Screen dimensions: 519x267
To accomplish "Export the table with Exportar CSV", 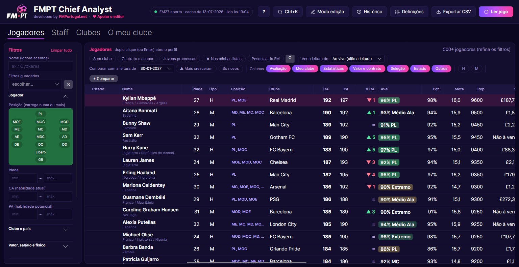I will pos(453,11).
